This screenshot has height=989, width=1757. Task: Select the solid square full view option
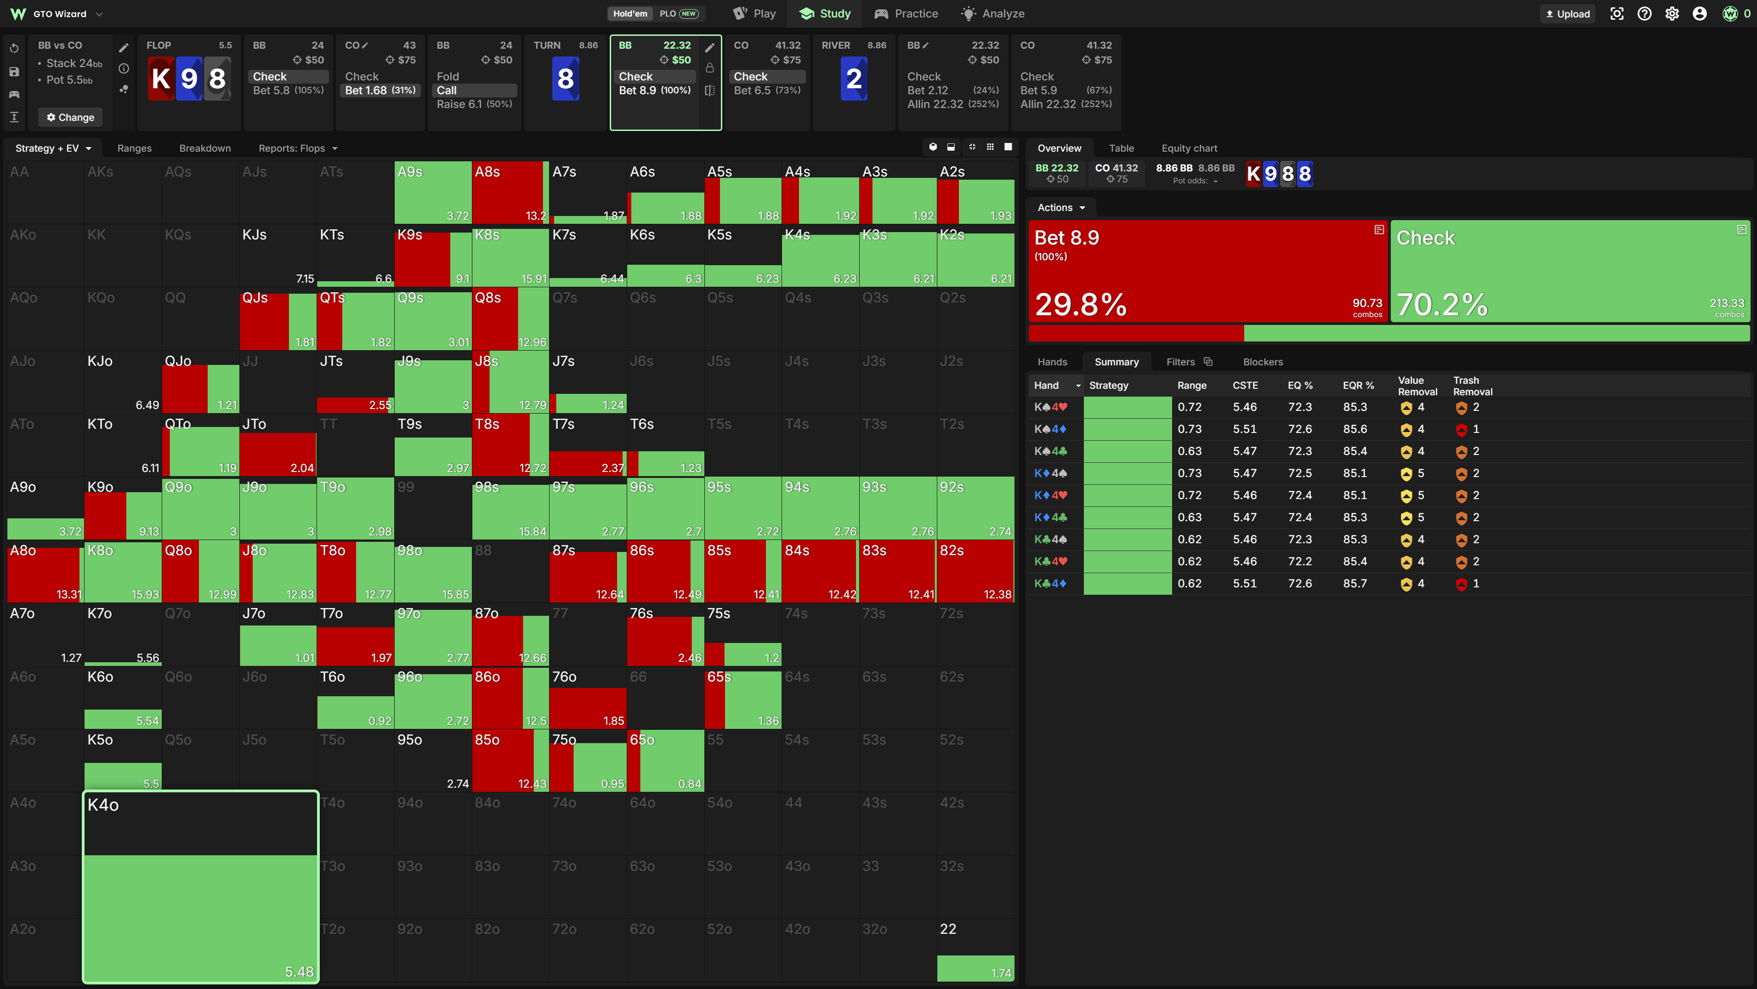point(1008,147)
